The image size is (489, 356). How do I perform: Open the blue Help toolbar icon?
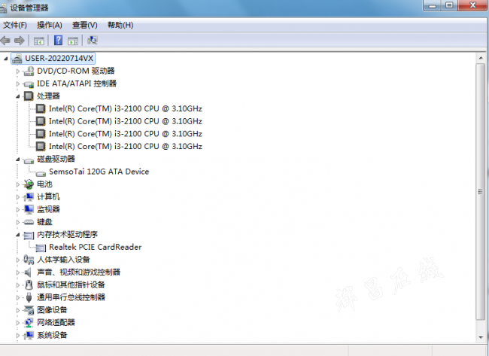59,40
